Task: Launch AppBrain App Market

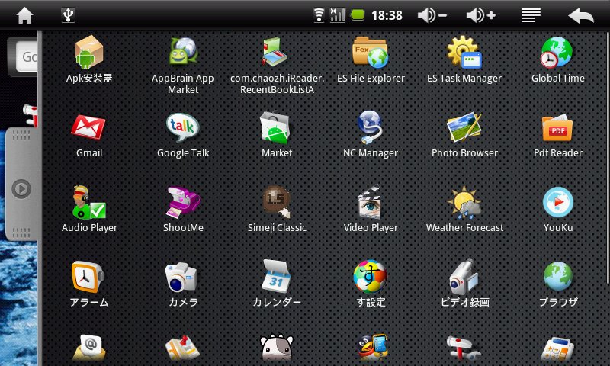Action: [183, 66]
